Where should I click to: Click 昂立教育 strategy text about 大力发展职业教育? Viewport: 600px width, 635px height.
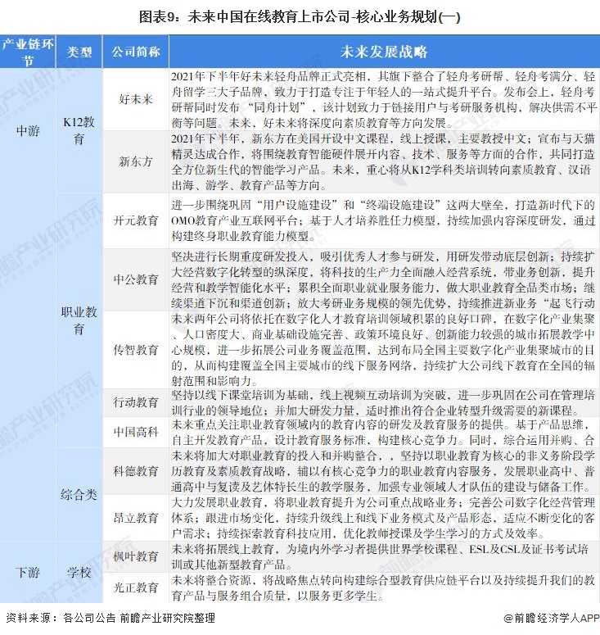(x=384, y=518)
